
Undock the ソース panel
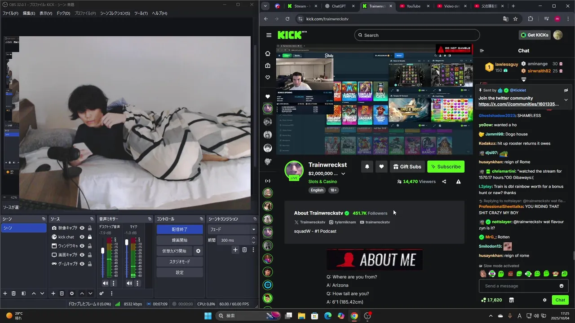92,219
